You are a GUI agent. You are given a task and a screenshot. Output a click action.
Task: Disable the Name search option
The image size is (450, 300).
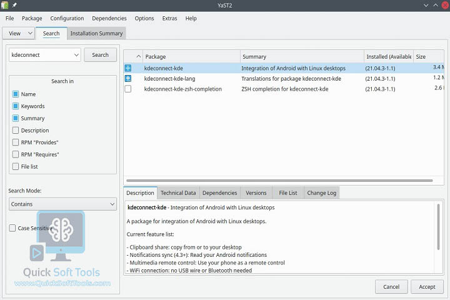pyautogui.click(x=16, y=94)
